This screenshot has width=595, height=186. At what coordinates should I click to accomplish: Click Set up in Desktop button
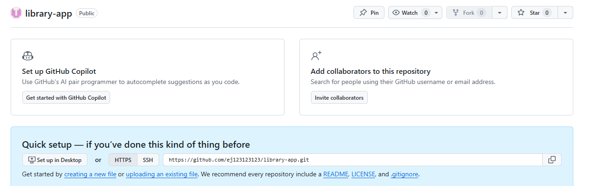[55, 160]
